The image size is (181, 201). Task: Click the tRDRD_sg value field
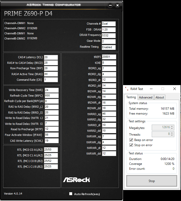point(109,69)
